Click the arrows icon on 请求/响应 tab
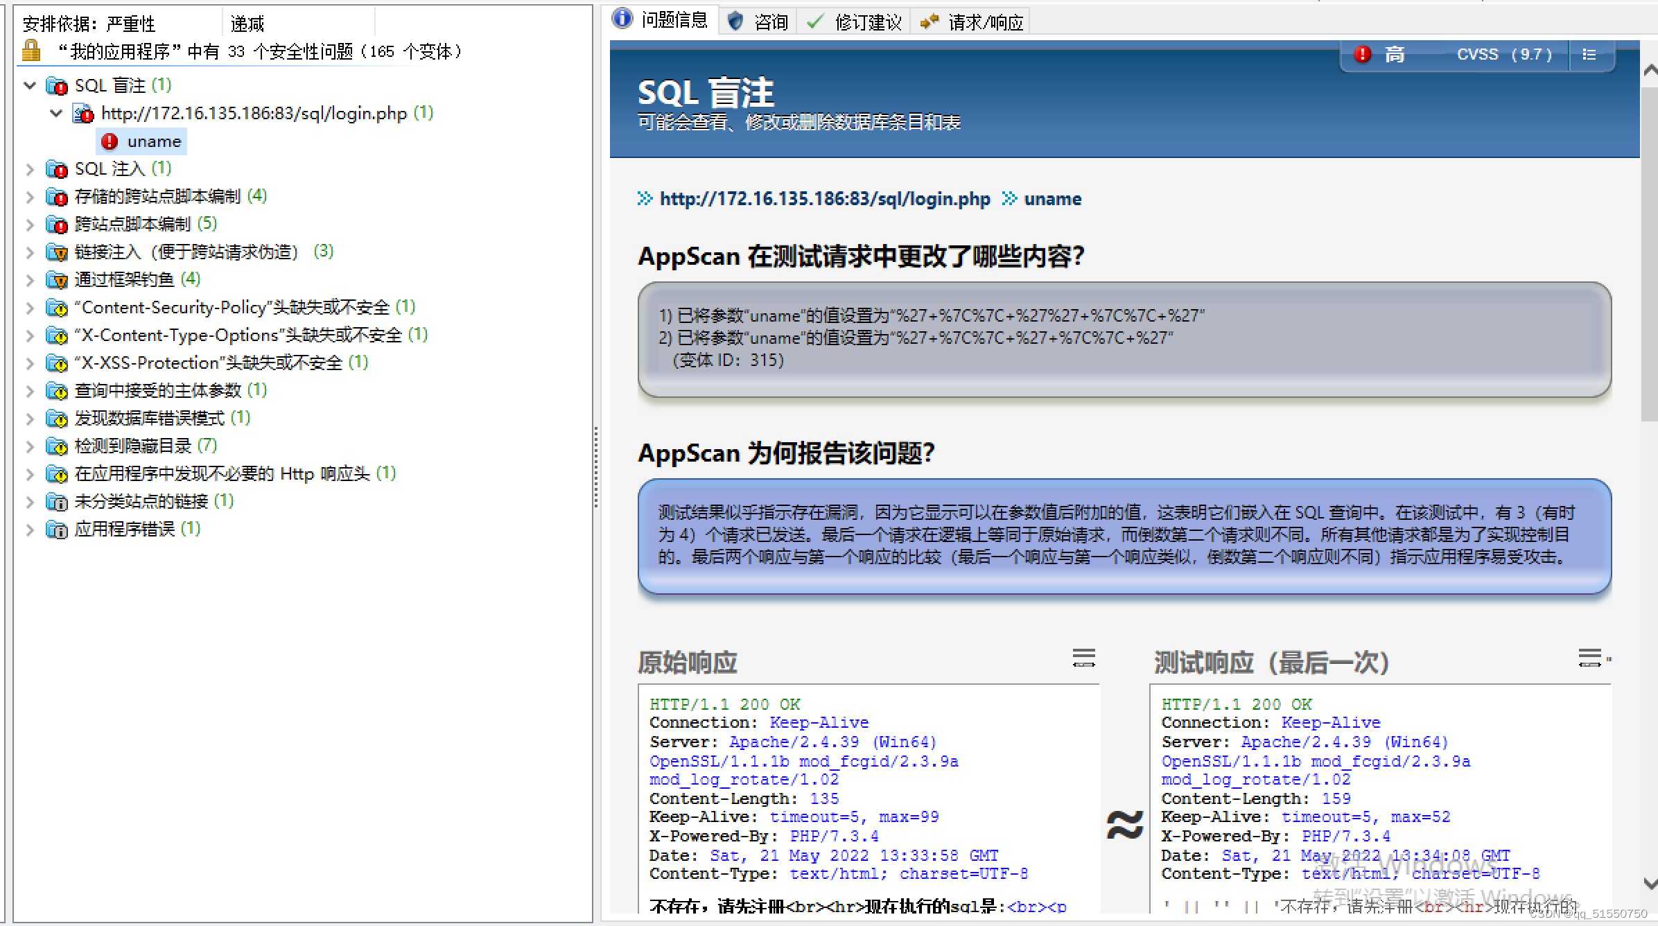 coord(929,22)
